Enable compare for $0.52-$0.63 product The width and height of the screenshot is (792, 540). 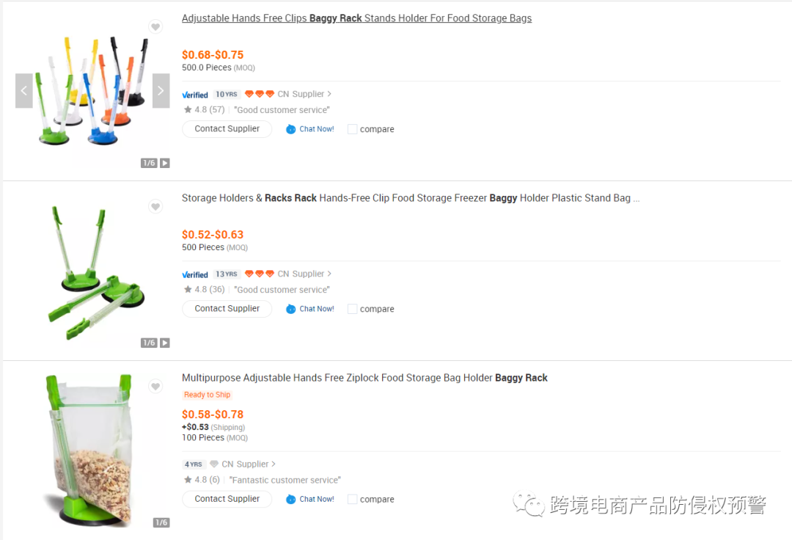click(353, 309)
